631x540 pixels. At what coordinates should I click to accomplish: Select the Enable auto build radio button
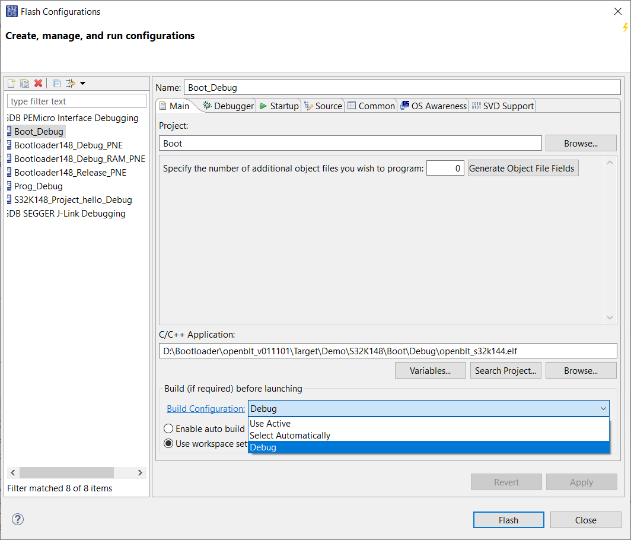pyautogui.click(x=168, y=428)
